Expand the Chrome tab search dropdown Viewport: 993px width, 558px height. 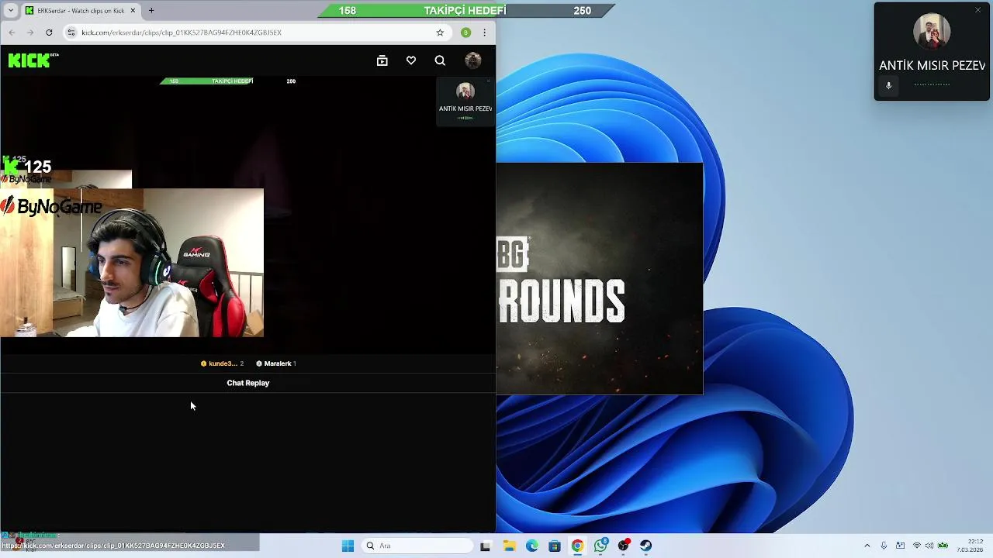tap(11, 11)
